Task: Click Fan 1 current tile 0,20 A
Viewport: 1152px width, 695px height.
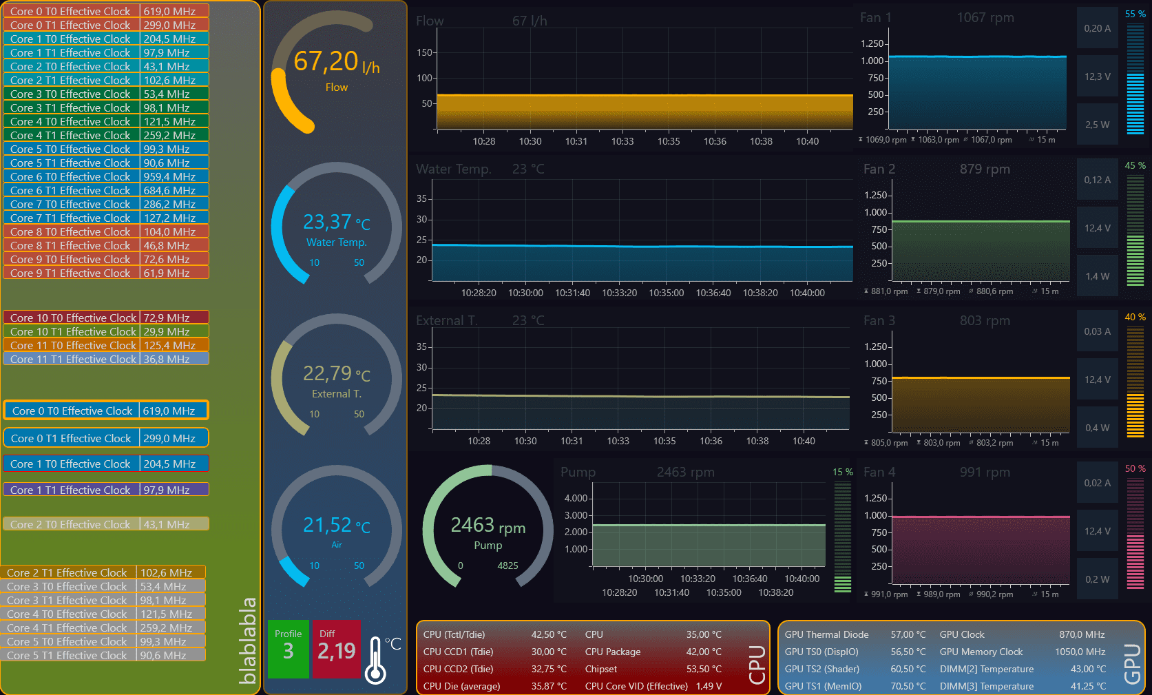Action: [1097, 28]
